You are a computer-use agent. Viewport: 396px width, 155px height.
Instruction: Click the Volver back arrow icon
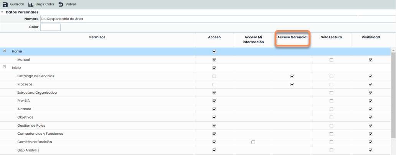click(x=61, y=4)
